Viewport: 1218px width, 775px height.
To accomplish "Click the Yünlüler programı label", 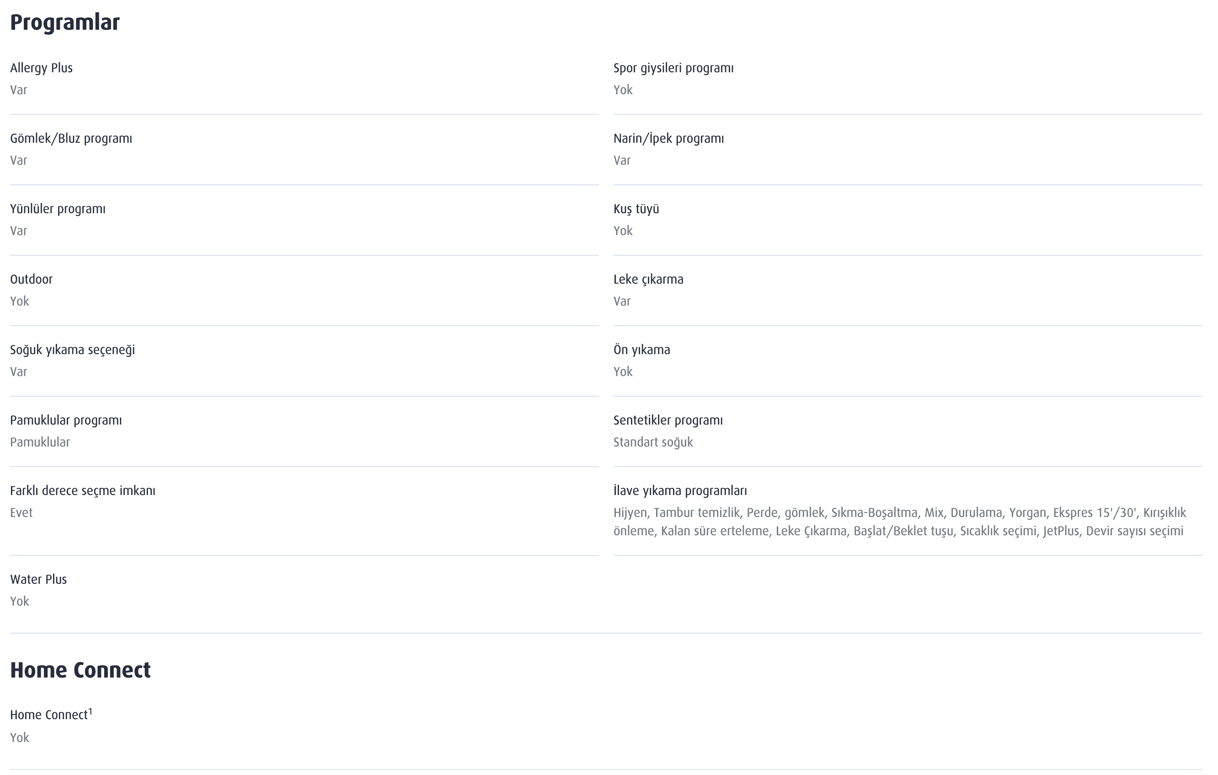I will [x=58, y=209].
